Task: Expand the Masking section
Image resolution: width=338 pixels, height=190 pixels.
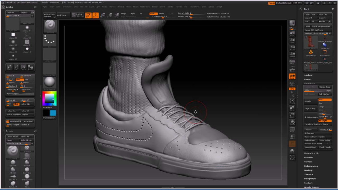Action: [308, 170]
